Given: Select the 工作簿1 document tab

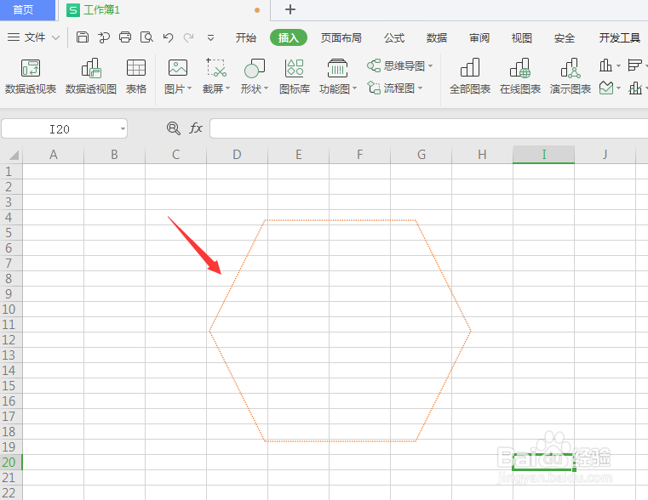Looking at the screenshot, I should click(x=163, y=10).
